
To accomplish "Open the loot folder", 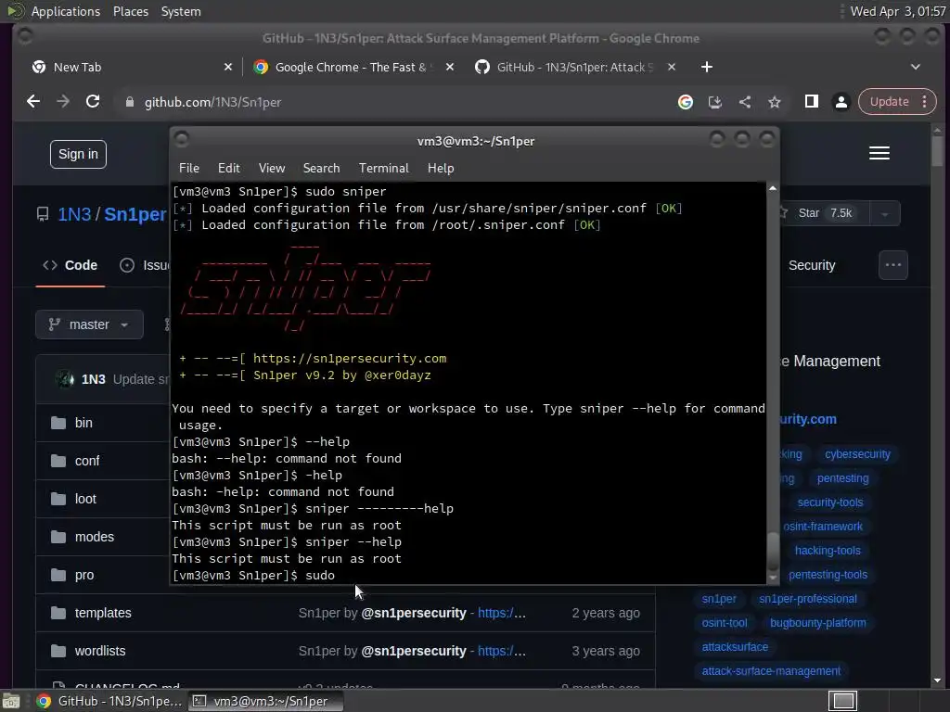I will pyautogui.click(x=85, y=499).
